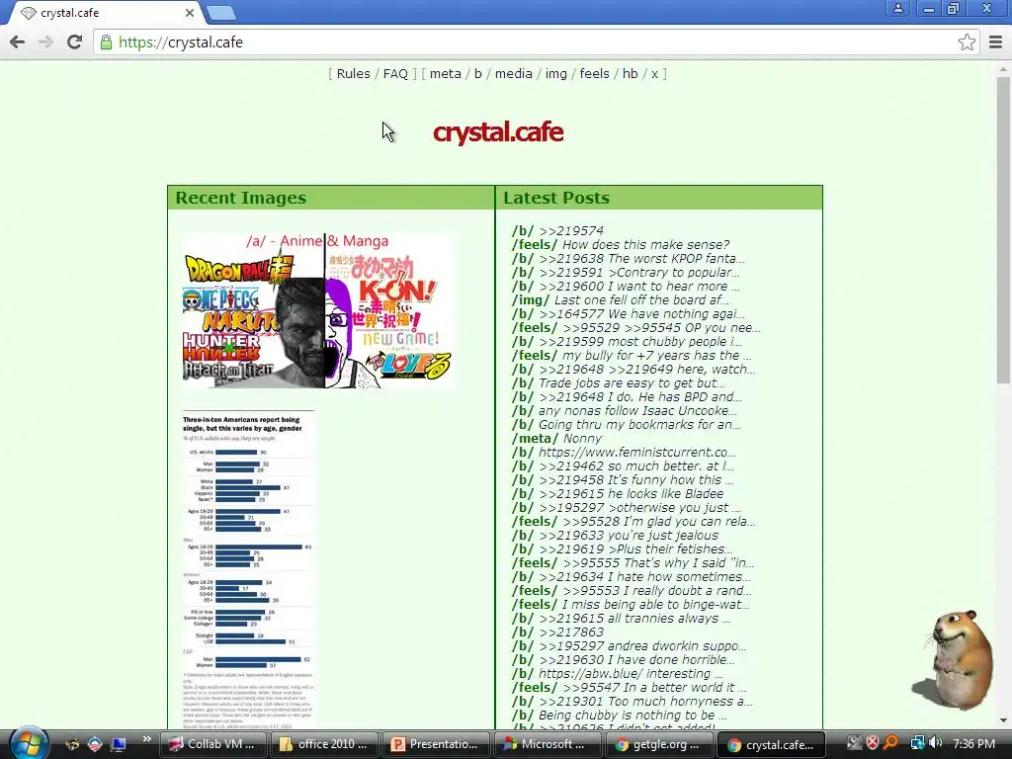Open post '>>219574' at top of list
The image size is (1012, 759).
(x=571, y=230)
